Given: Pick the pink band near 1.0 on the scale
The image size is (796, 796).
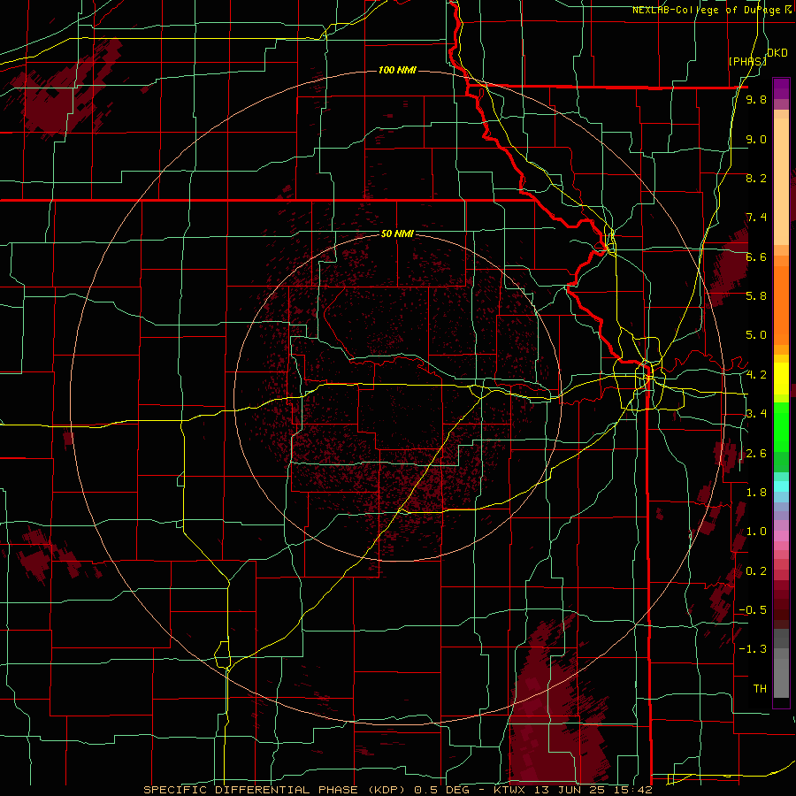Looking at the screenshot, I should point(781,536).
